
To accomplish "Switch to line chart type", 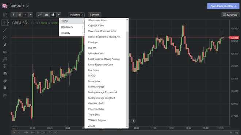I will pos(40,15).
